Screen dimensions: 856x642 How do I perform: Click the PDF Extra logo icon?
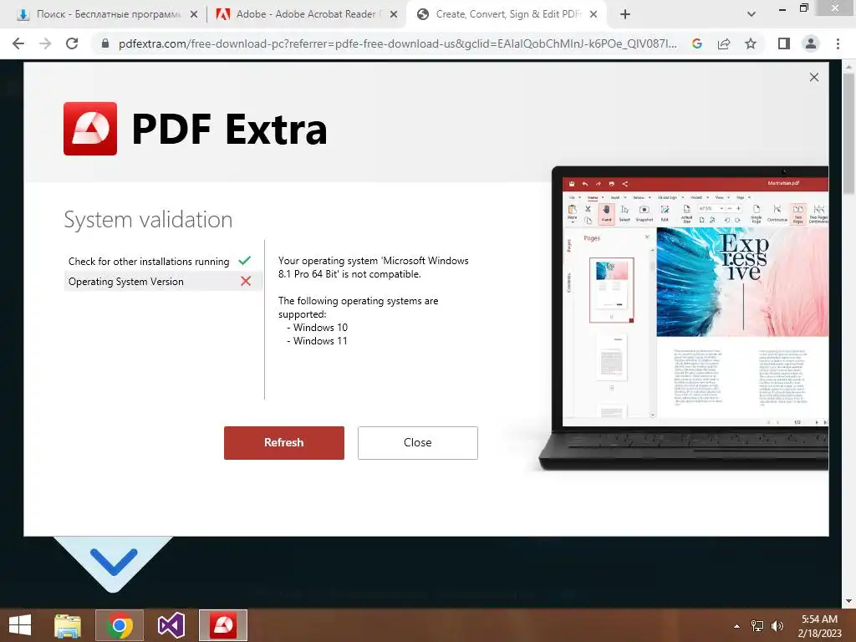(90, 129)
